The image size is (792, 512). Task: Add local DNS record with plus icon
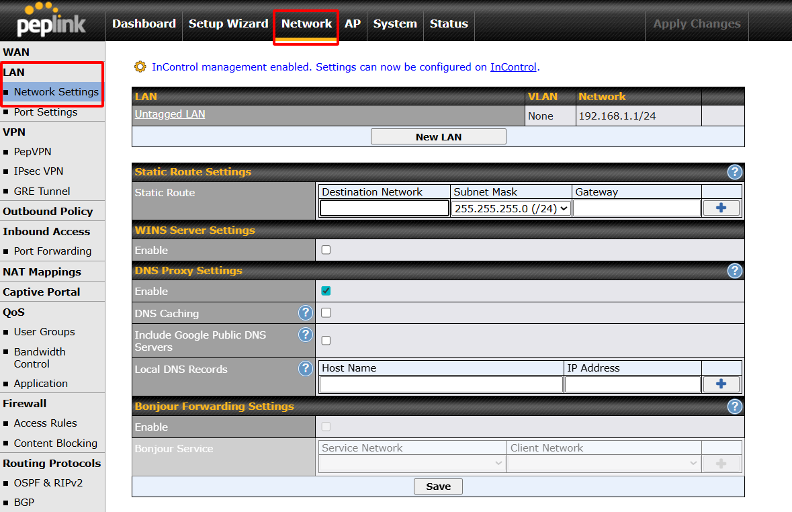coord(721,384)
